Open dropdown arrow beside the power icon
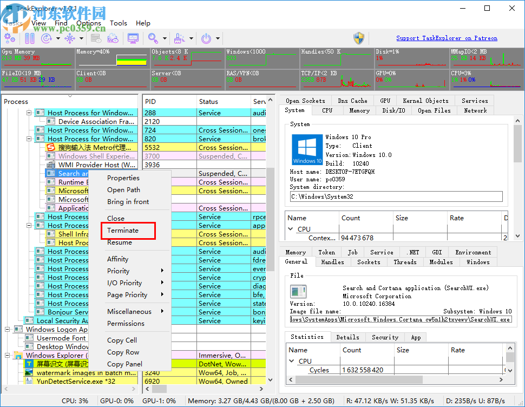This screenshot has width=525, height=407. (218, 38)
